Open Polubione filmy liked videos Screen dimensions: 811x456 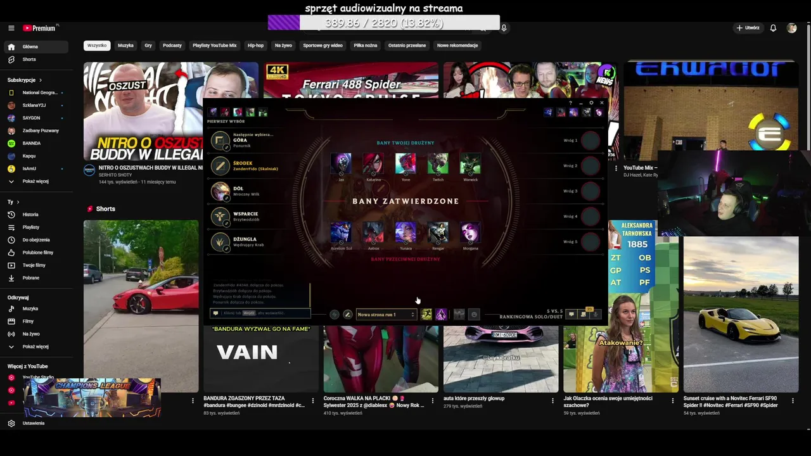(x=37, y=253)
